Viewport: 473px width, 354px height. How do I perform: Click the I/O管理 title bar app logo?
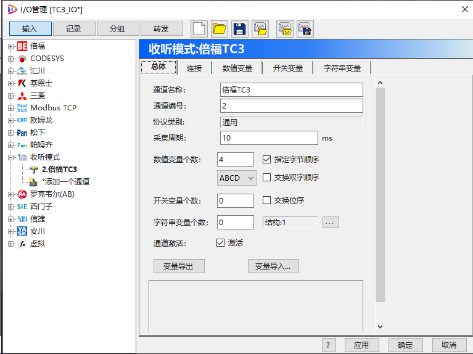(x=12, y=9)
